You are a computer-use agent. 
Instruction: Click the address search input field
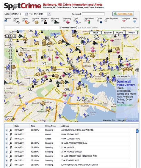pos(32,28)
